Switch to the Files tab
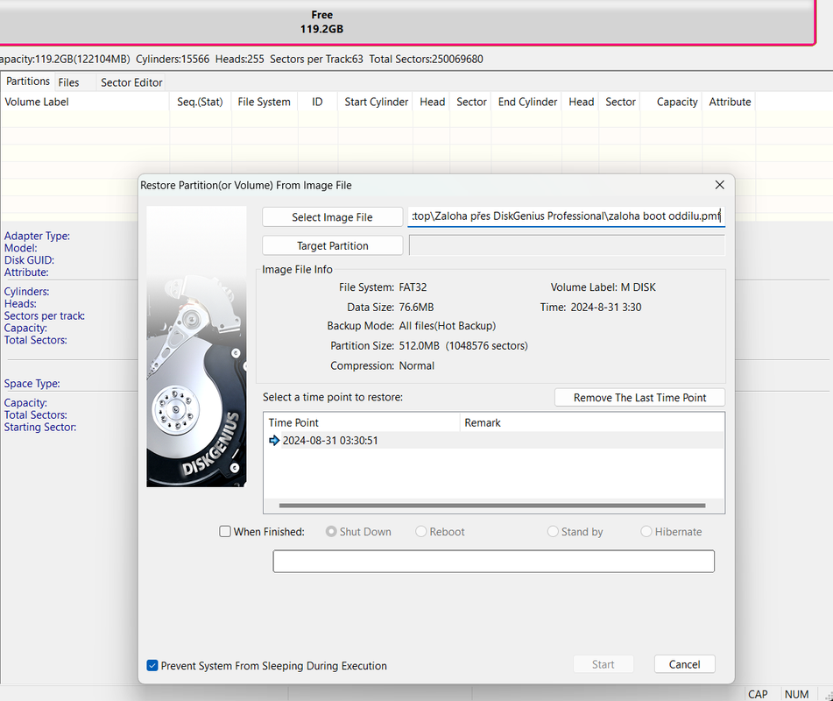 click(68, 82)
